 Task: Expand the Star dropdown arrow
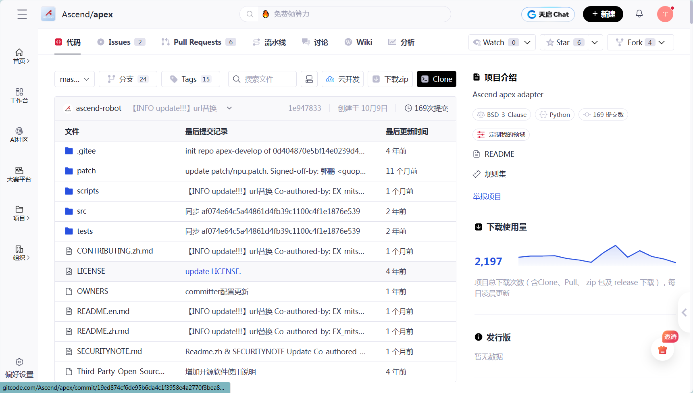(x=594, y=42)
